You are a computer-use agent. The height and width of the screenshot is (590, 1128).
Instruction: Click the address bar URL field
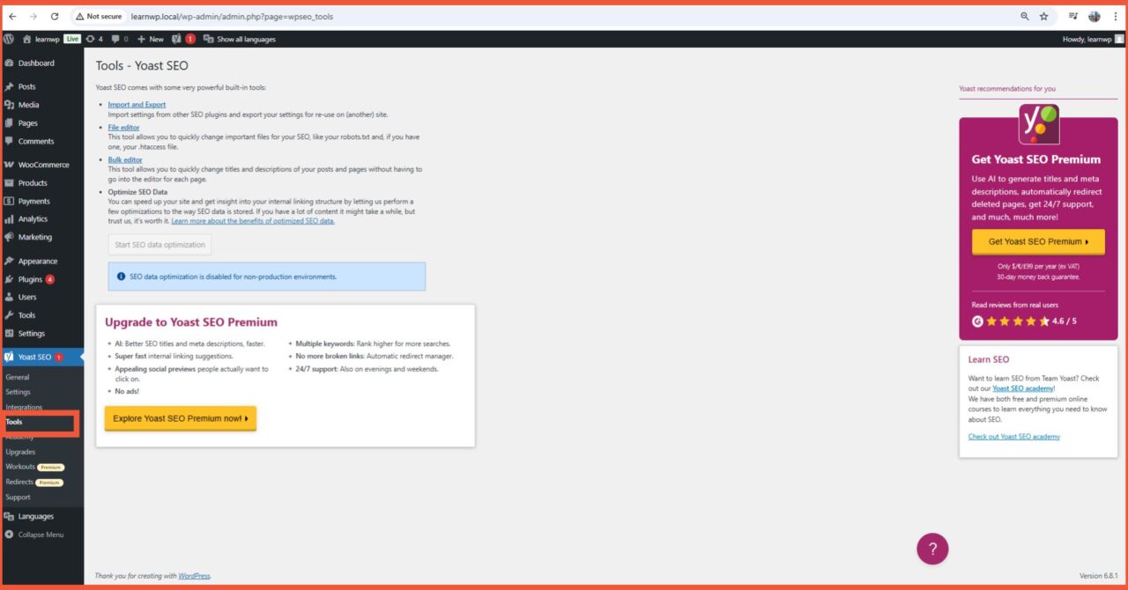click(564, 16)
